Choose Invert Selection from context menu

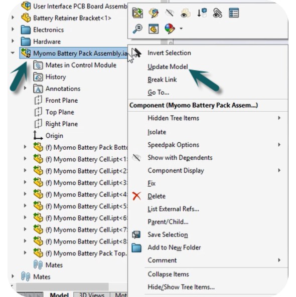click(169, 53)
